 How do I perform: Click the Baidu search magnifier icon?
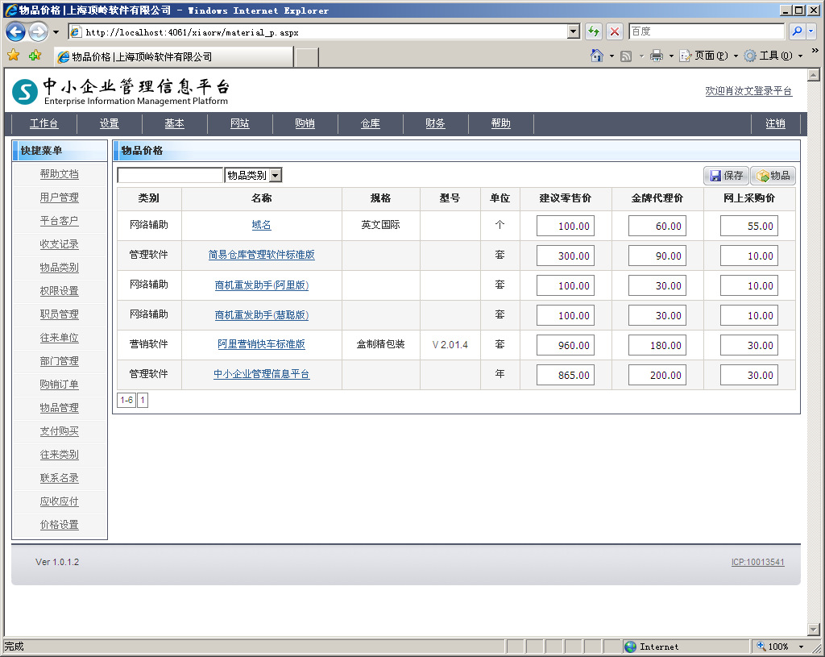coord(797,31)
